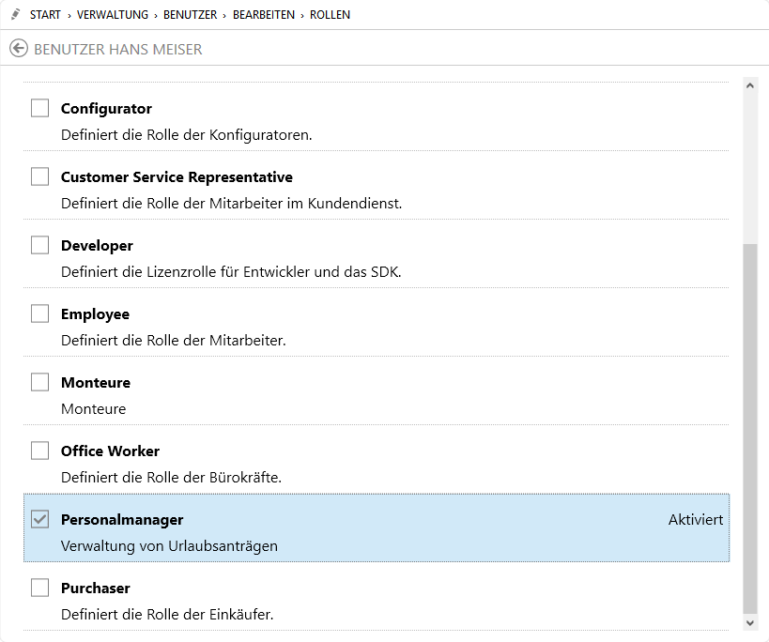769x642 pixels.
Task: Enable the Office Worker checkbox
Action: [x=39, y=451]
